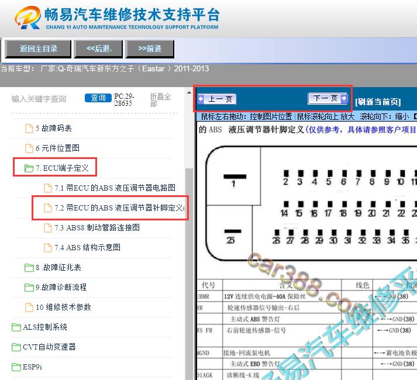Expand the ESP9i folder icon
The width and height of the screenshot is (417, 380).
(16, 367)
